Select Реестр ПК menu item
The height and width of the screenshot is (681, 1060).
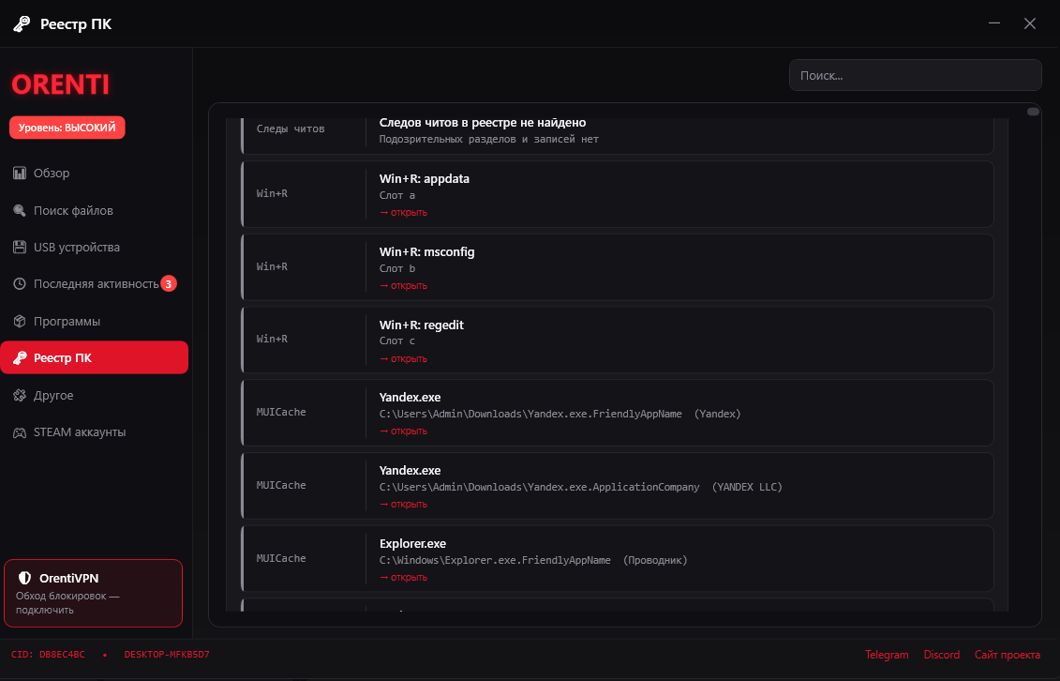[95, 357]
